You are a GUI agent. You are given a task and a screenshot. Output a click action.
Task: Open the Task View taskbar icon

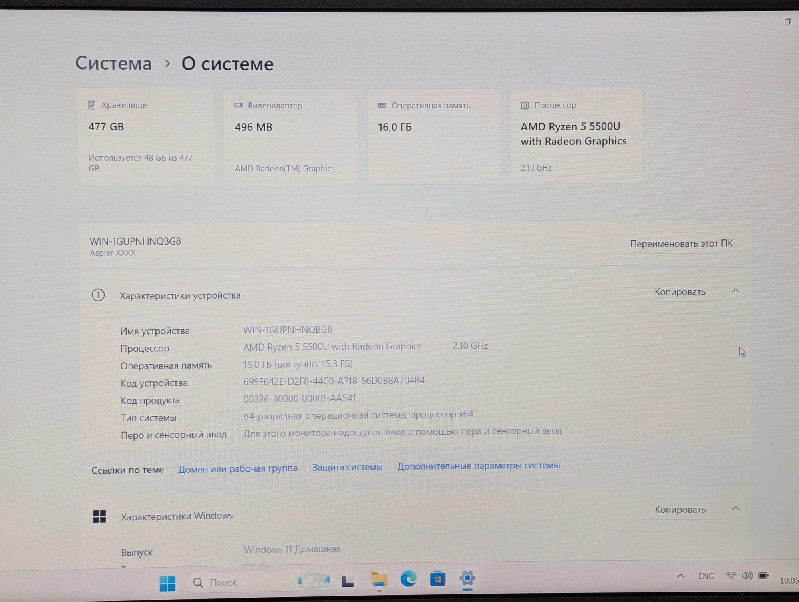tap(348, 581)
